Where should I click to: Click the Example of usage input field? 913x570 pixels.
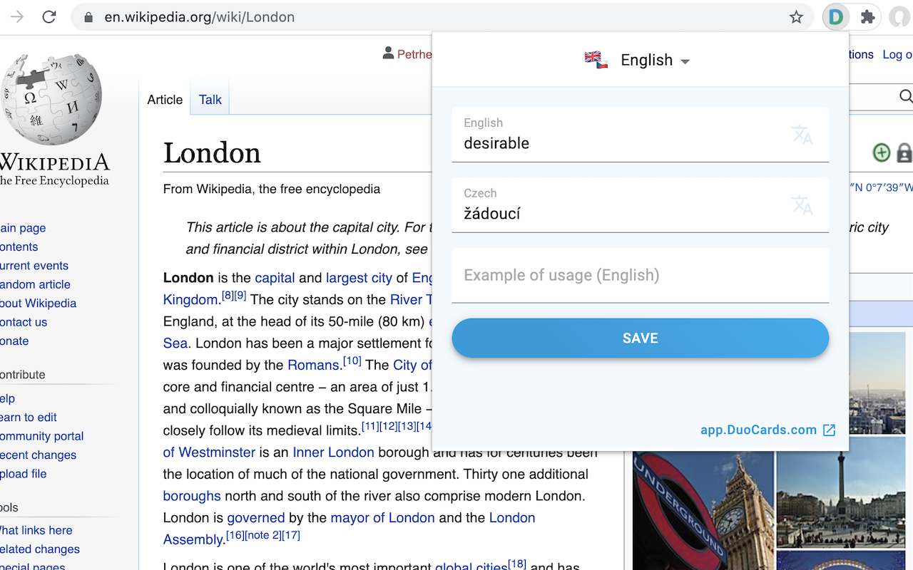point(640,276)
